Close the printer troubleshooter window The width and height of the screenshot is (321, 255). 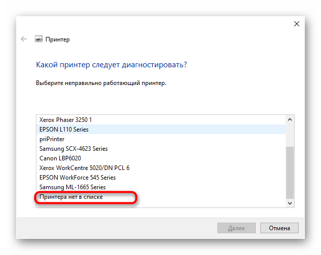click(296, 24)
